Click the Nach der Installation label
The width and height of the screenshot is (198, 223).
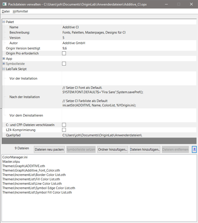tap(24, 97)
